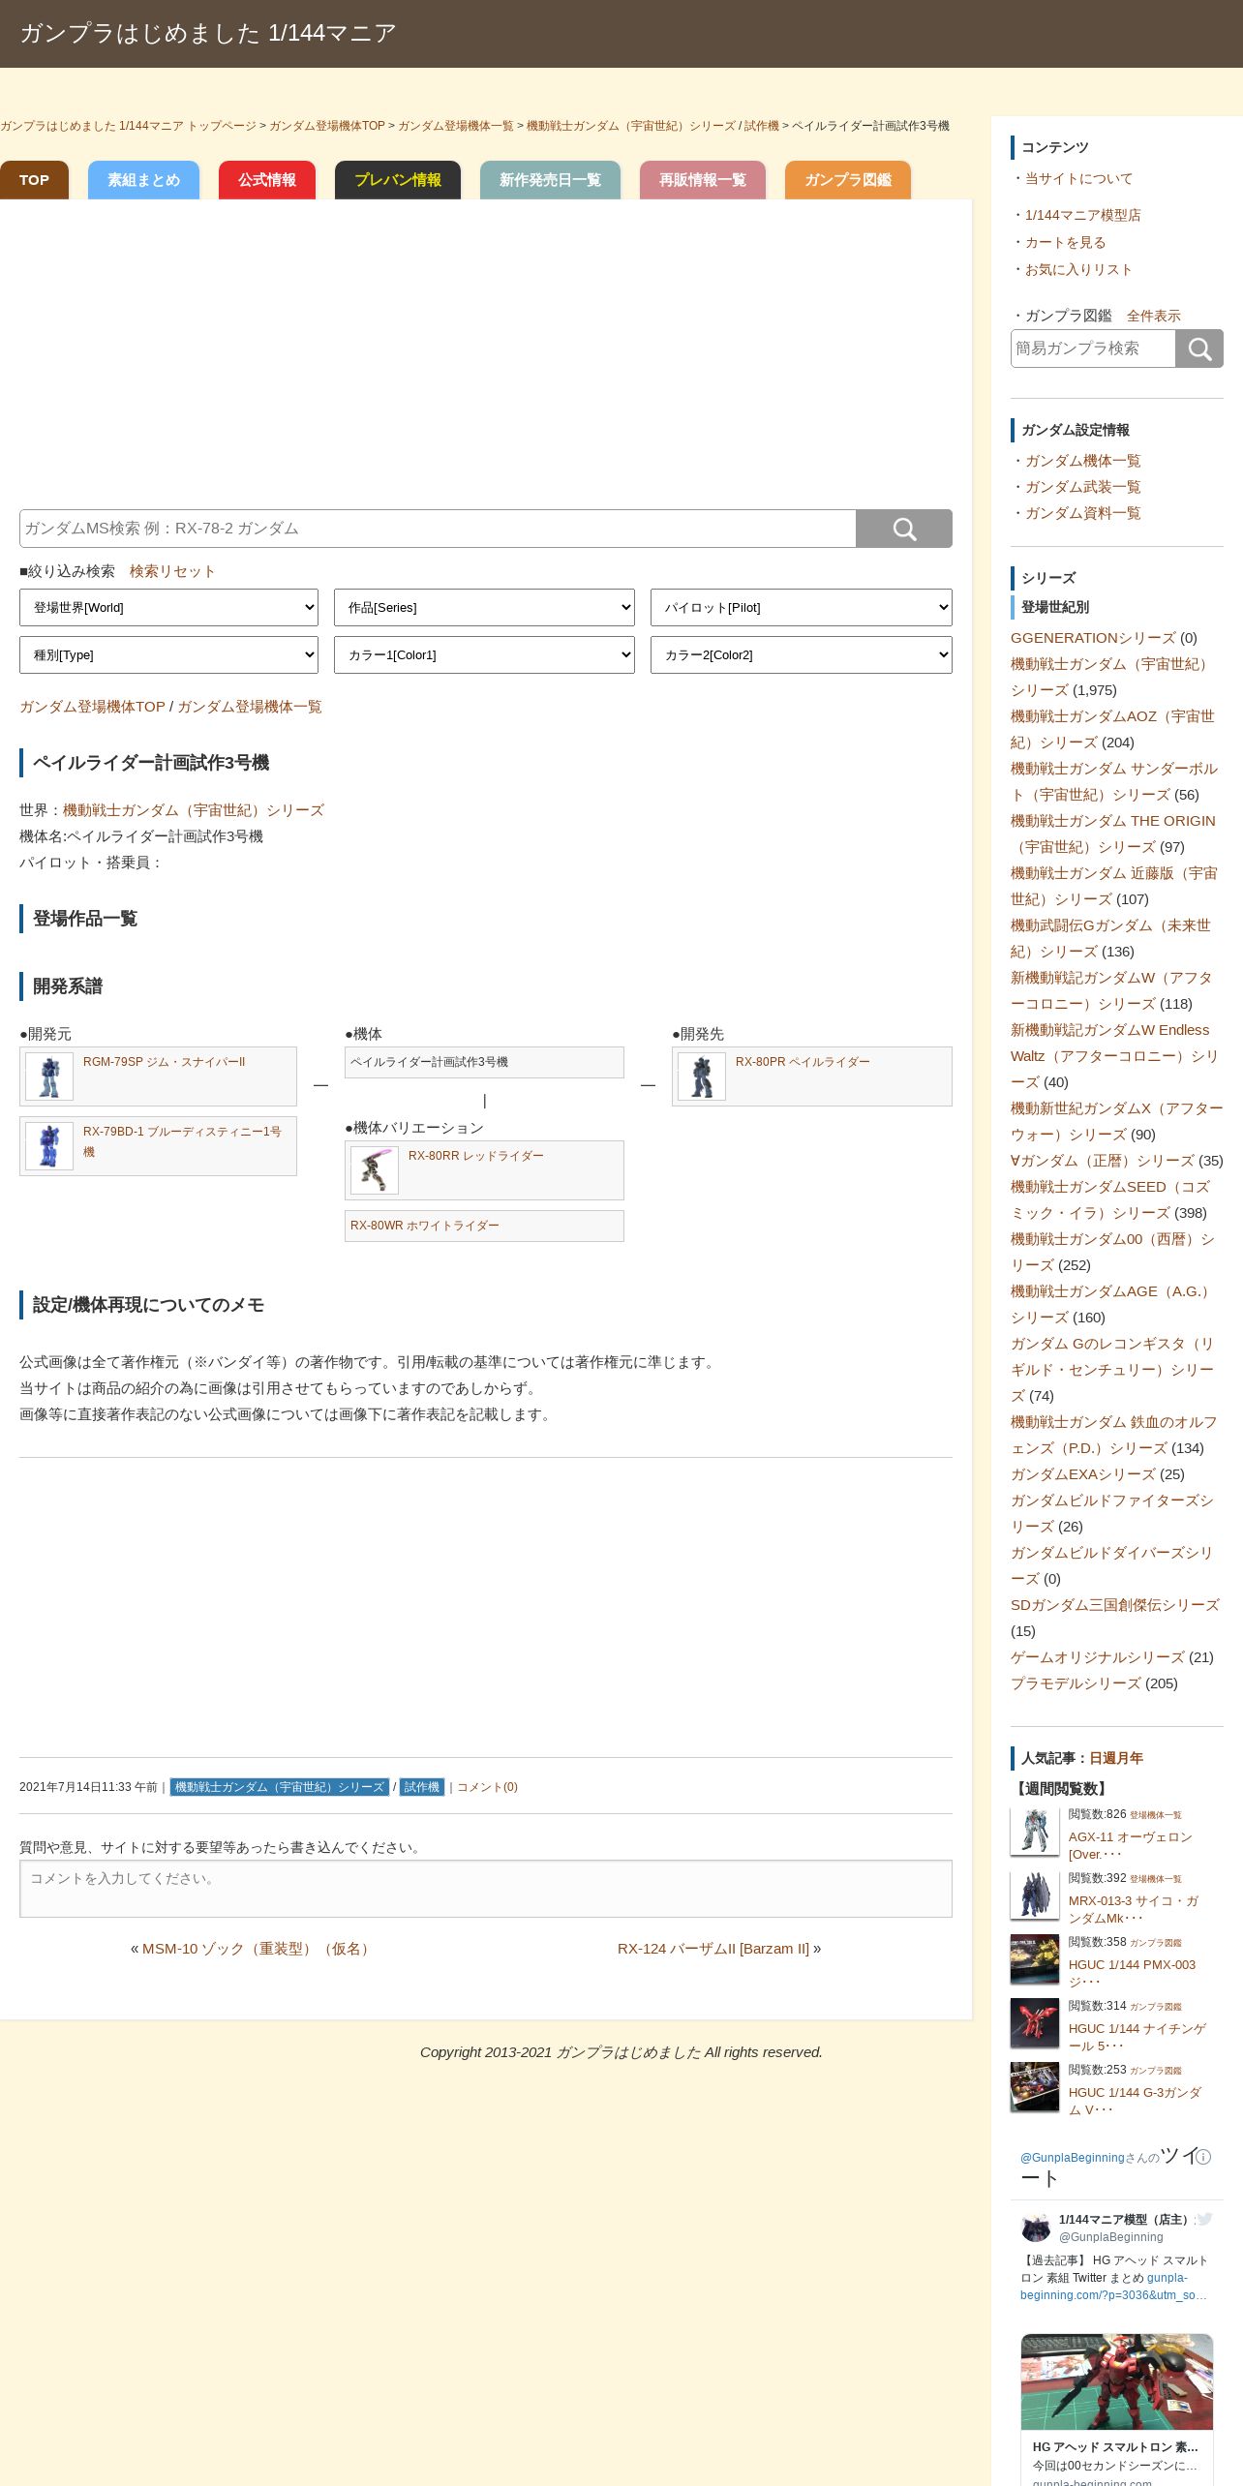Open the ゲームオリジナルシリーズ link
The height and width of the screenshot is (2486, 1243).
pyautogui.click(x=1097, y=1657)
